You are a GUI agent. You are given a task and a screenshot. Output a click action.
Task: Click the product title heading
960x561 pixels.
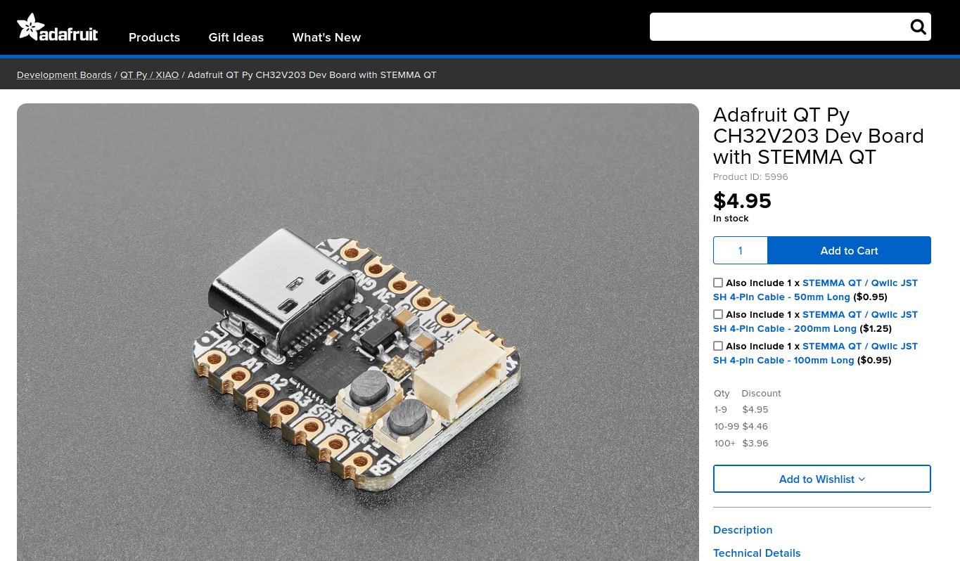coord(819,135)
